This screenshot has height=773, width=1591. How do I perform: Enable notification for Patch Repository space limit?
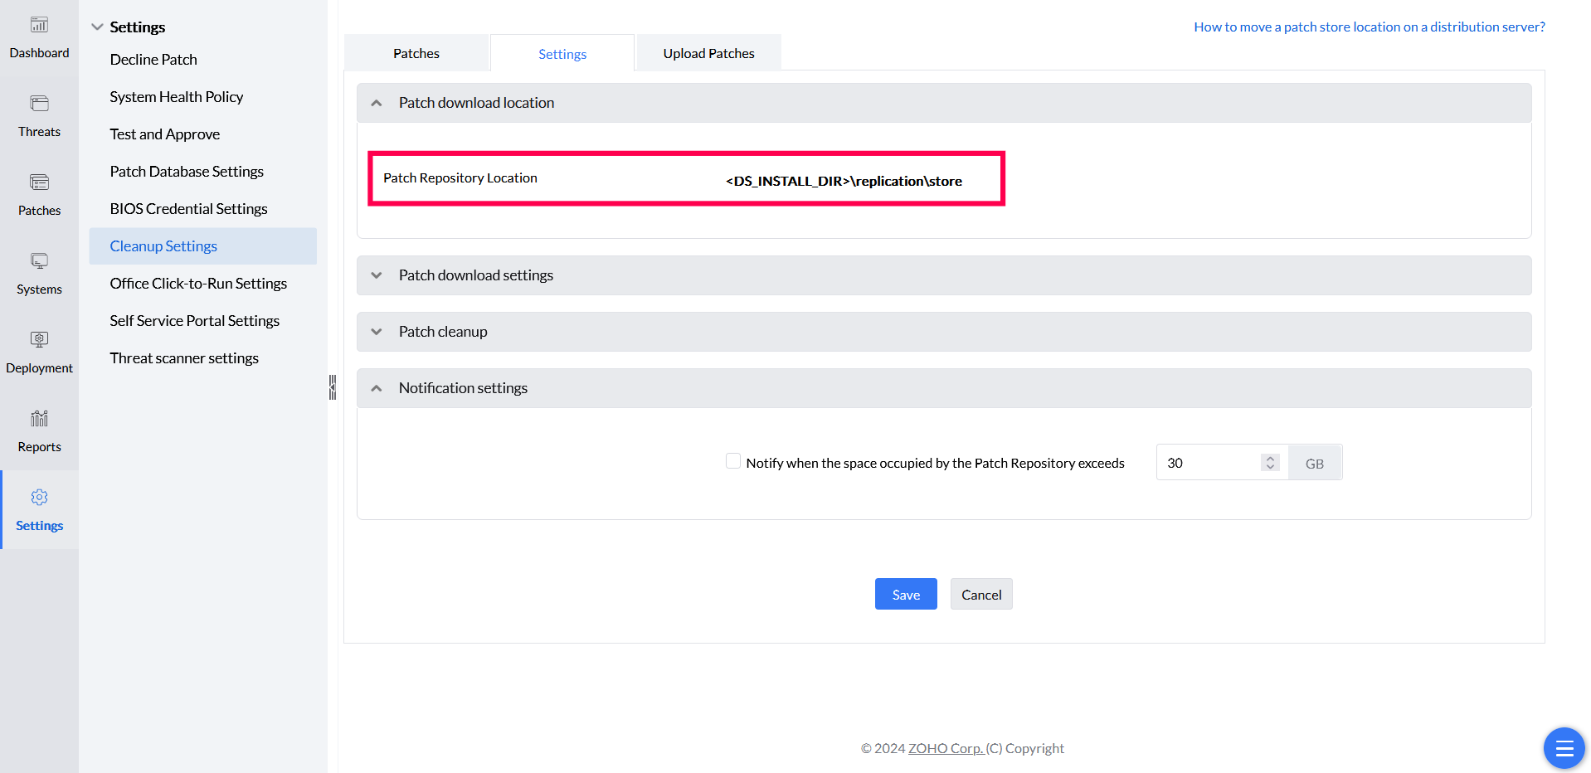click(733, 460)
